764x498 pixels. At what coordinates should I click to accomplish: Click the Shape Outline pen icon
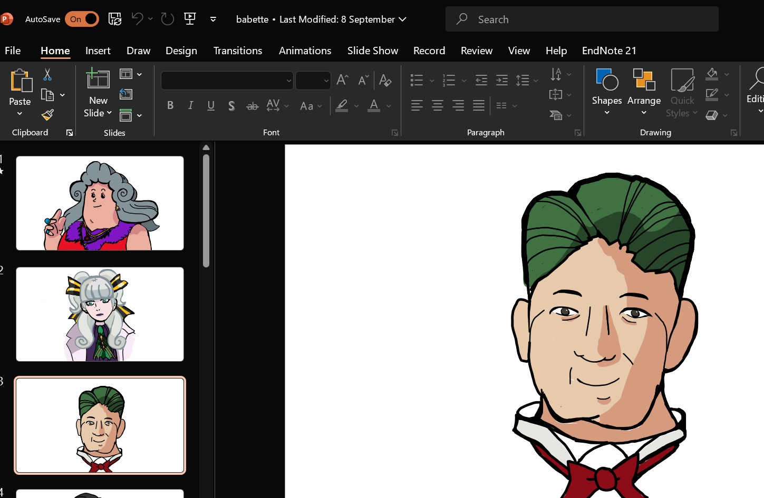[x=712, y=95]
